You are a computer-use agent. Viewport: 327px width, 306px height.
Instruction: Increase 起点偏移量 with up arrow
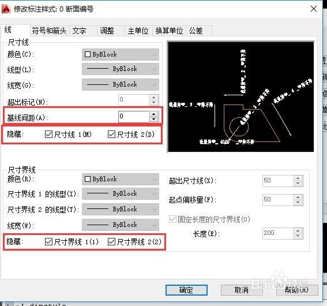tap(298, 197)
